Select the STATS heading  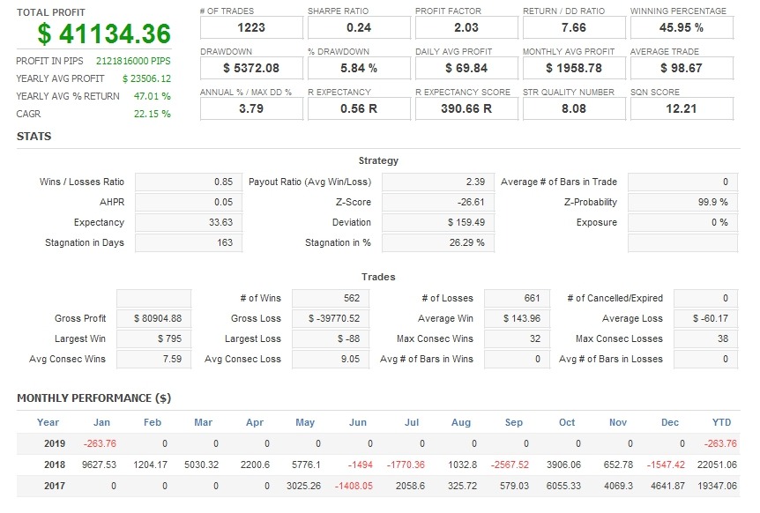[33, 137]
